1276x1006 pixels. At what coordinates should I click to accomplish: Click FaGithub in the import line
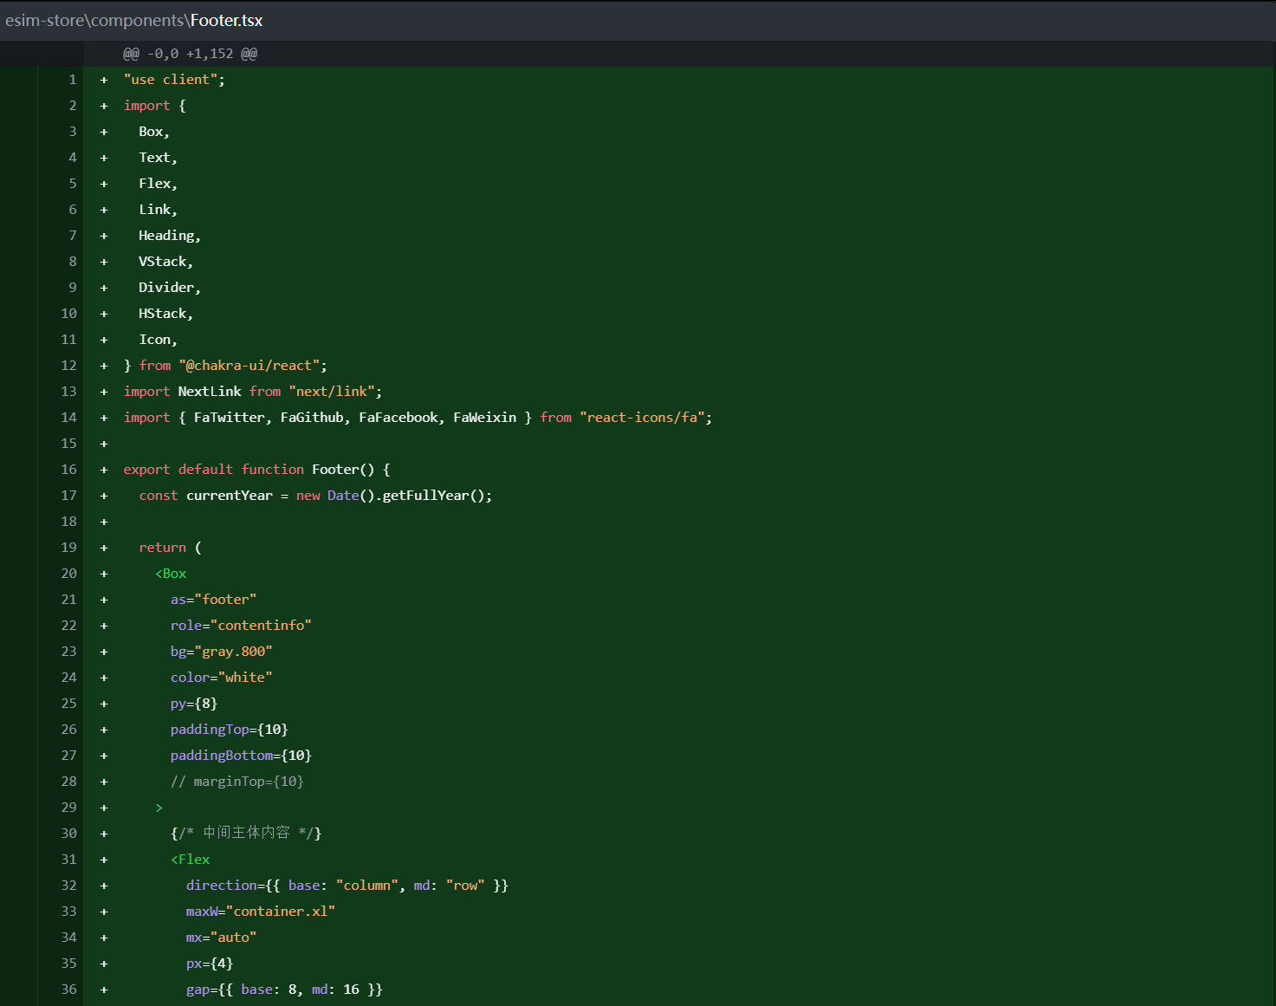[x=312, y=418]
